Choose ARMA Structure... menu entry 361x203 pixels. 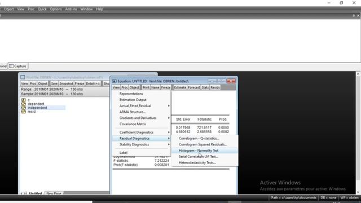(142, 112)
